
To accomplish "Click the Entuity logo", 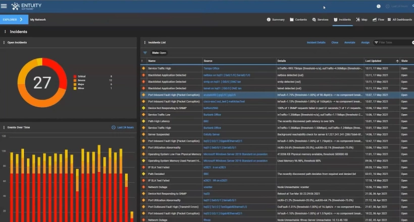I will (x=26, y=6).
